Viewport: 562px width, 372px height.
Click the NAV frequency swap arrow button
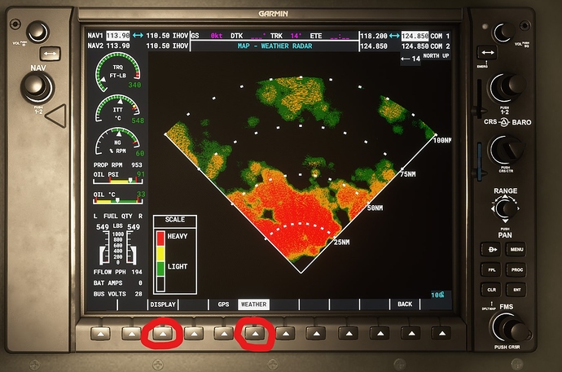[50, 54]
